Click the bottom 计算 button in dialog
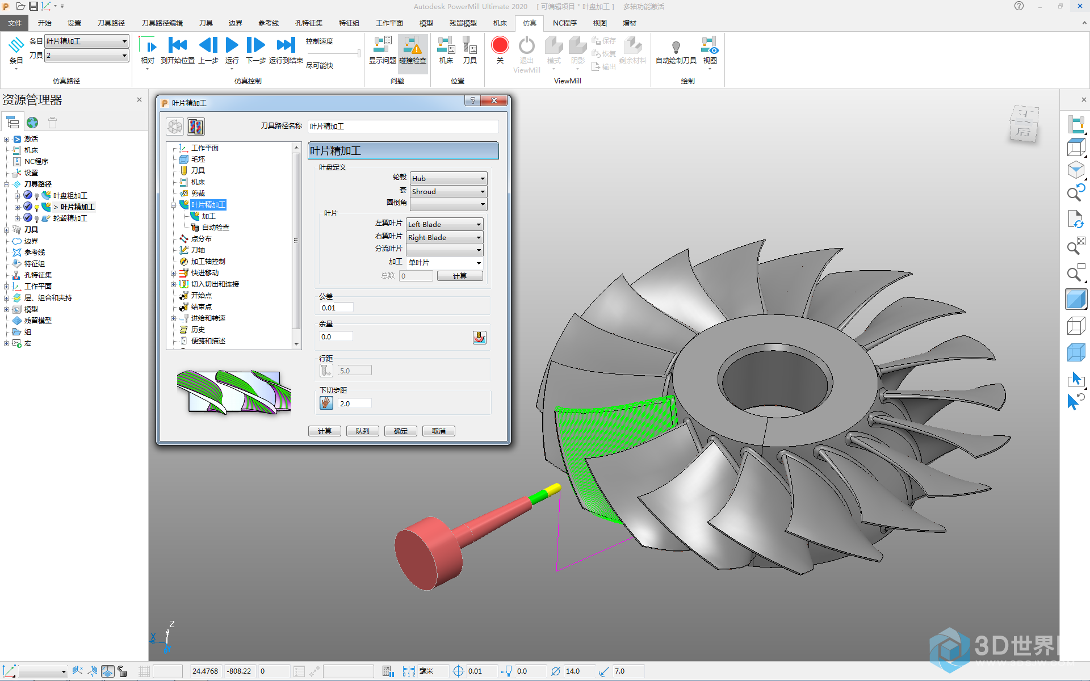Image resolution: width=1090 pixels, height=681 pixels. [325, 431]
